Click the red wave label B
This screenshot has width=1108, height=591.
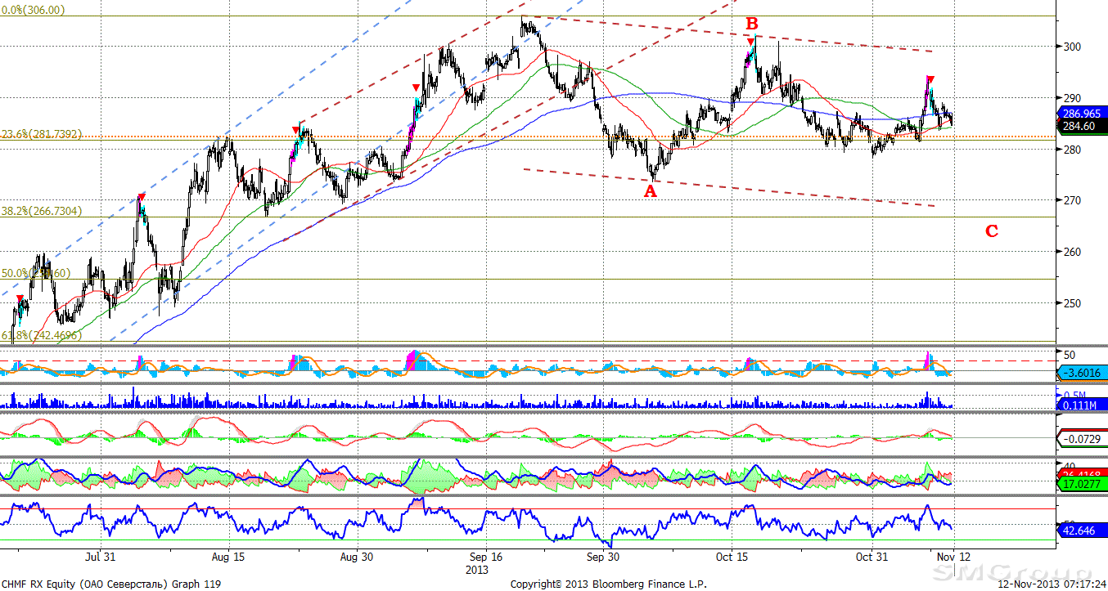point(751,23)
